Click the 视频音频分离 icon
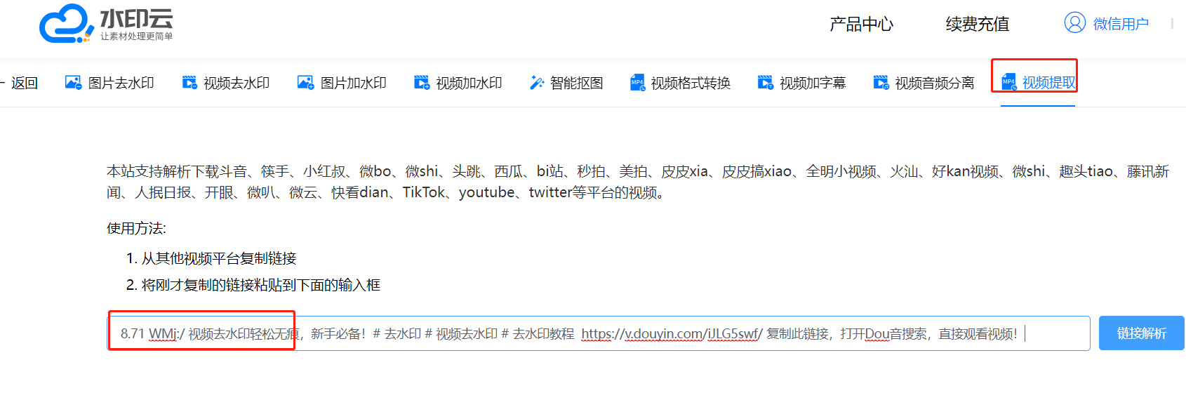Screen dimensions: 1186x393 click(881, 83)
